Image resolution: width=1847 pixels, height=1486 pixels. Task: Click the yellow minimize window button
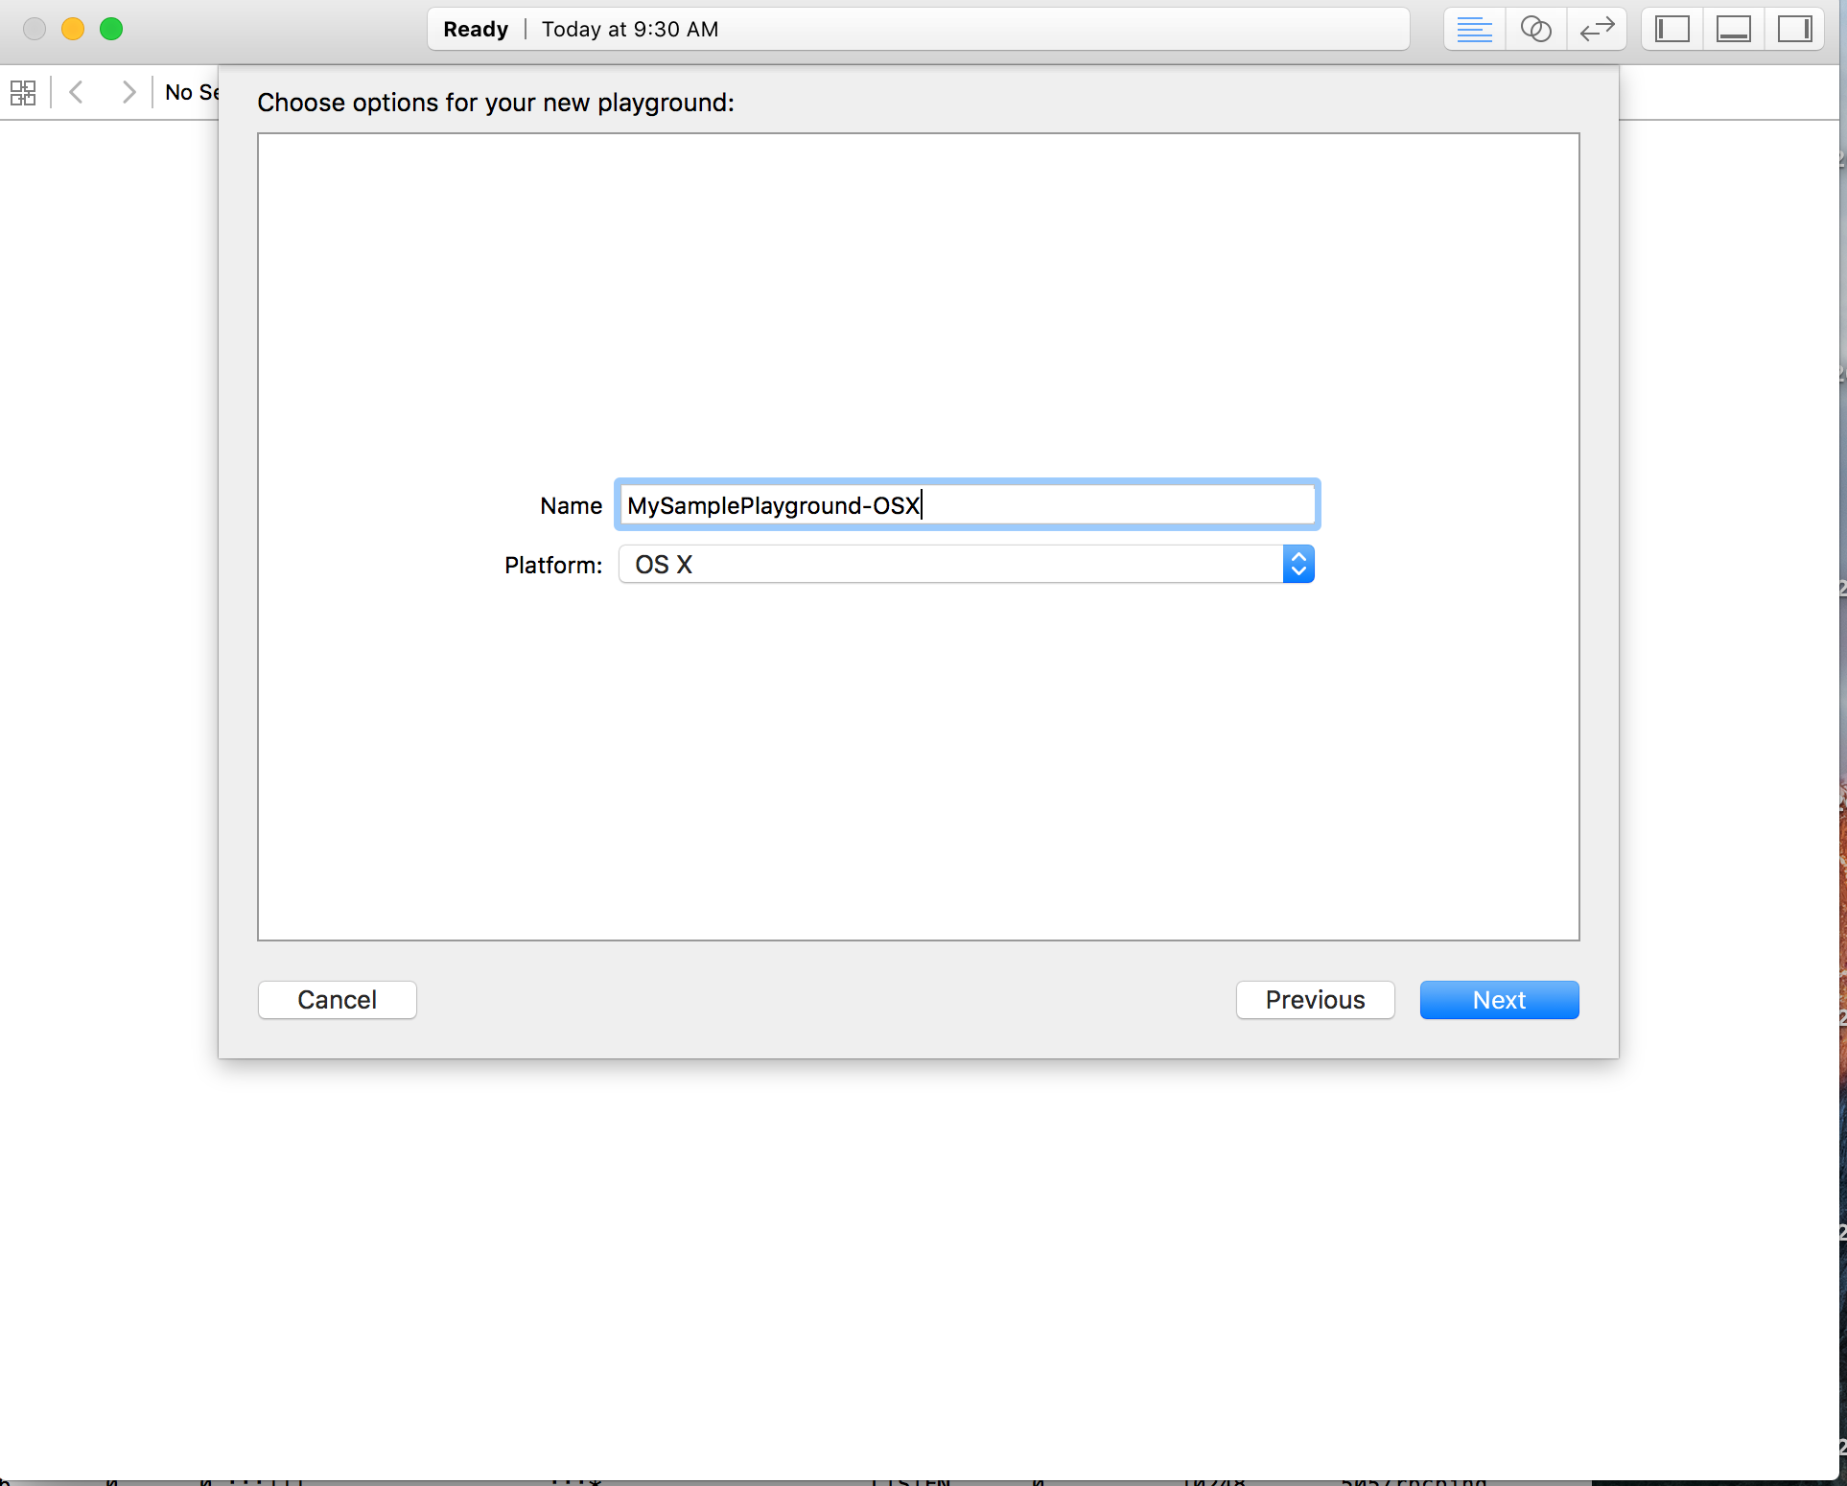click(73, 29)
